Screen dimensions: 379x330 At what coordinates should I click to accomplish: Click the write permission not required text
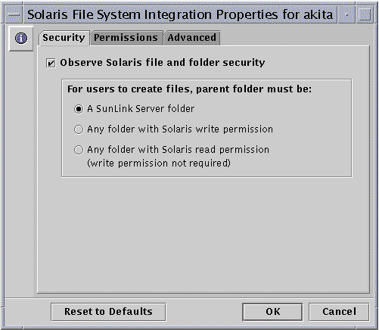pos(159,163)
